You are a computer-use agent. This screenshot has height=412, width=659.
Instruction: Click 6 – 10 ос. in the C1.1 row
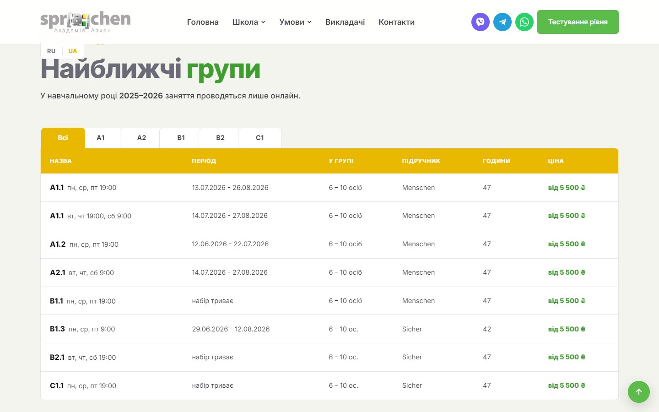pyautogui.click(x=343, y=385)
